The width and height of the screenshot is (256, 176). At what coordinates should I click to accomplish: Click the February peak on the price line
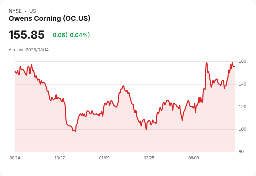pos(123,86)
